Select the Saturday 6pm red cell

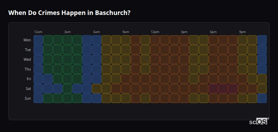tap(213, 89)
